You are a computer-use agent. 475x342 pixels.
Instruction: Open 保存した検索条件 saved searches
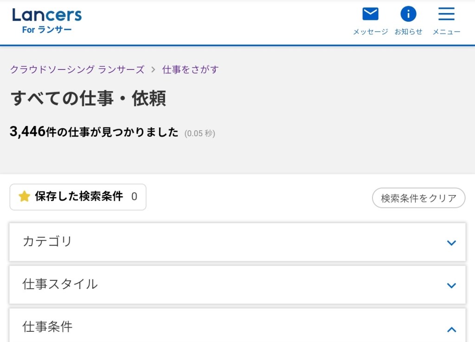click(79, 197)
